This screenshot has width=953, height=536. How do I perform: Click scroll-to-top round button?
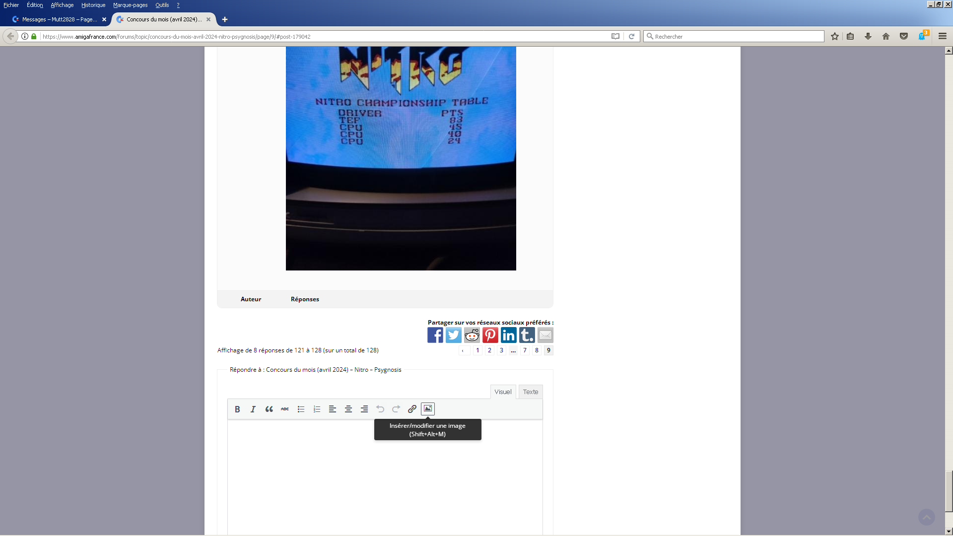coord(926,517)
